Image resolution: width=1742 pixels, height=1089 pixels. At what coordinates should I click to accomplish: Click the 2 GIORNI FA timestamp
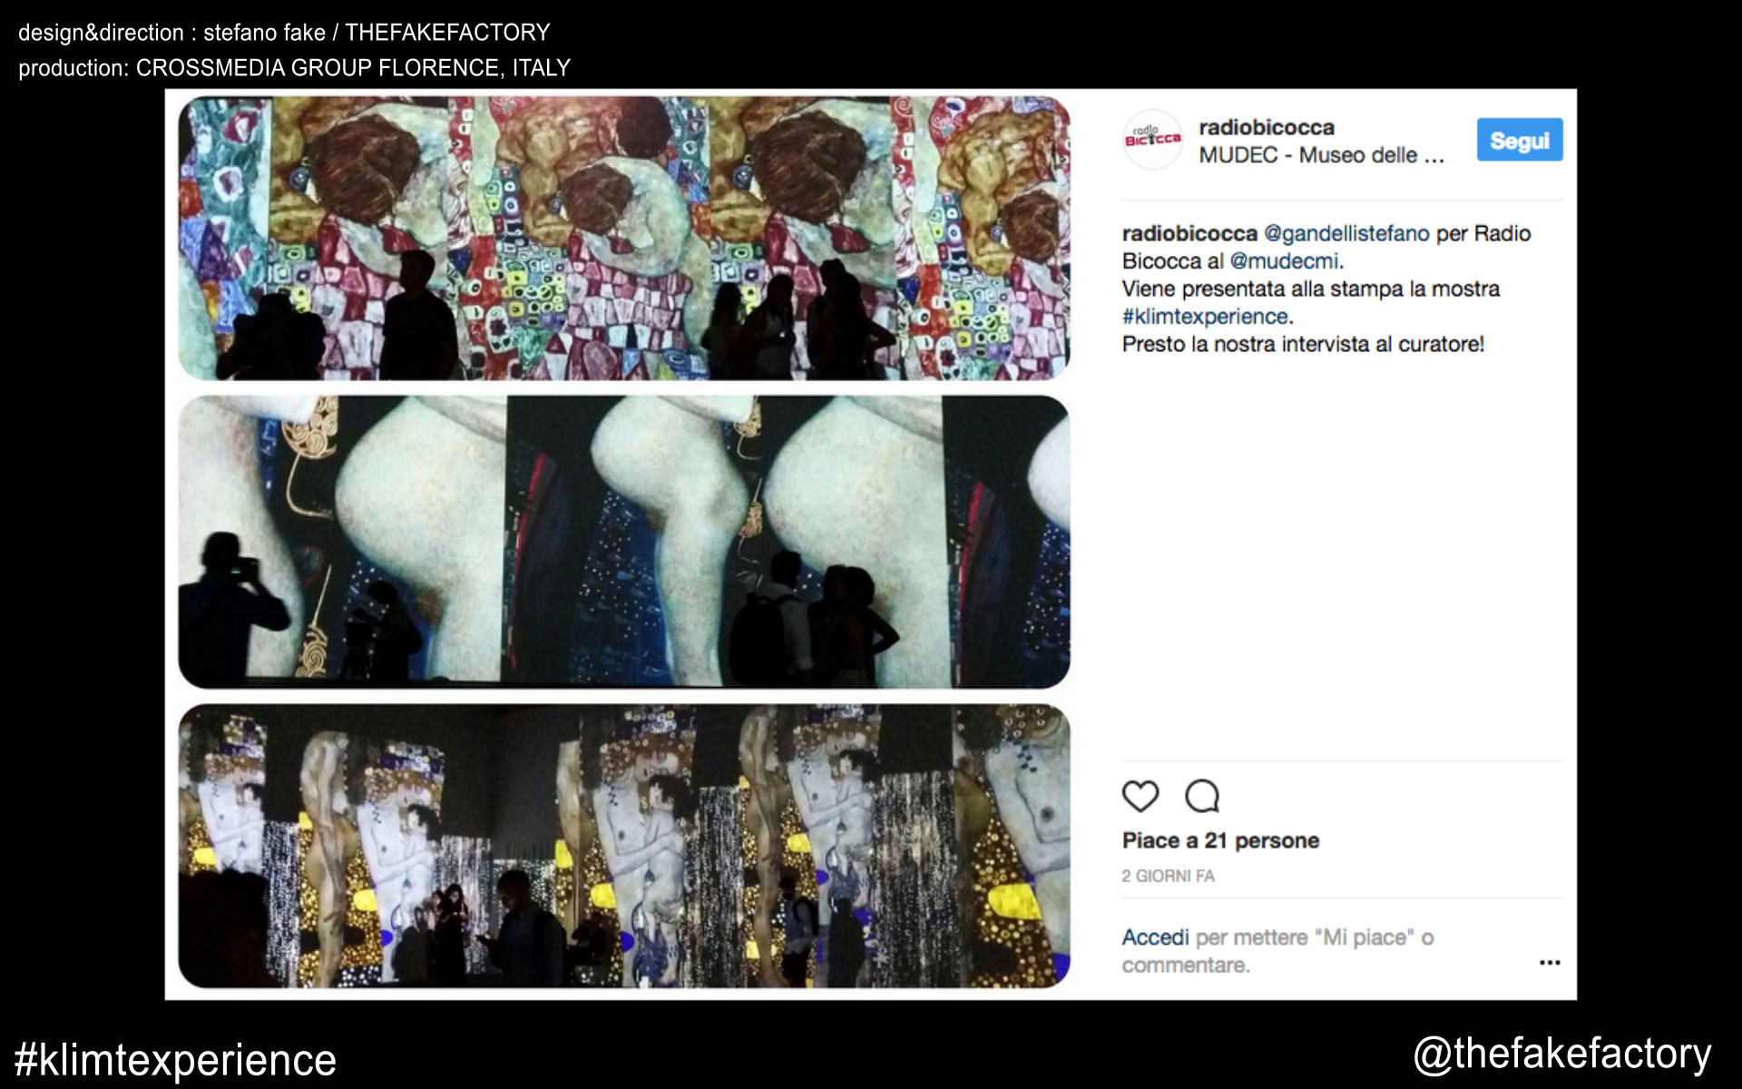[x=1167, y=876]
